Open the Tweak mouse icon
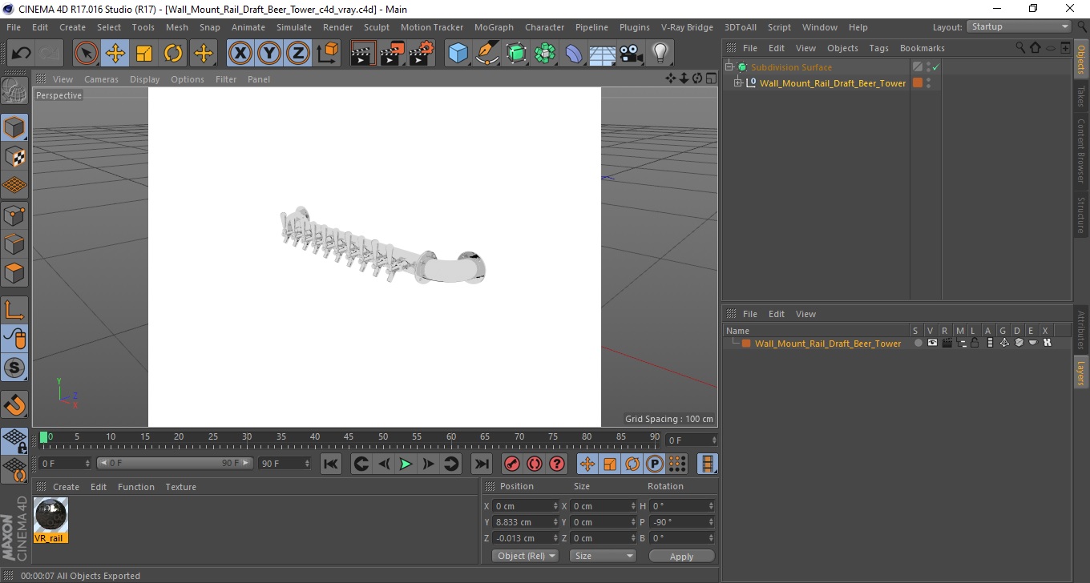Image resolution: width=1090 pixels, height=583 pixels. (x=14, y=340)
